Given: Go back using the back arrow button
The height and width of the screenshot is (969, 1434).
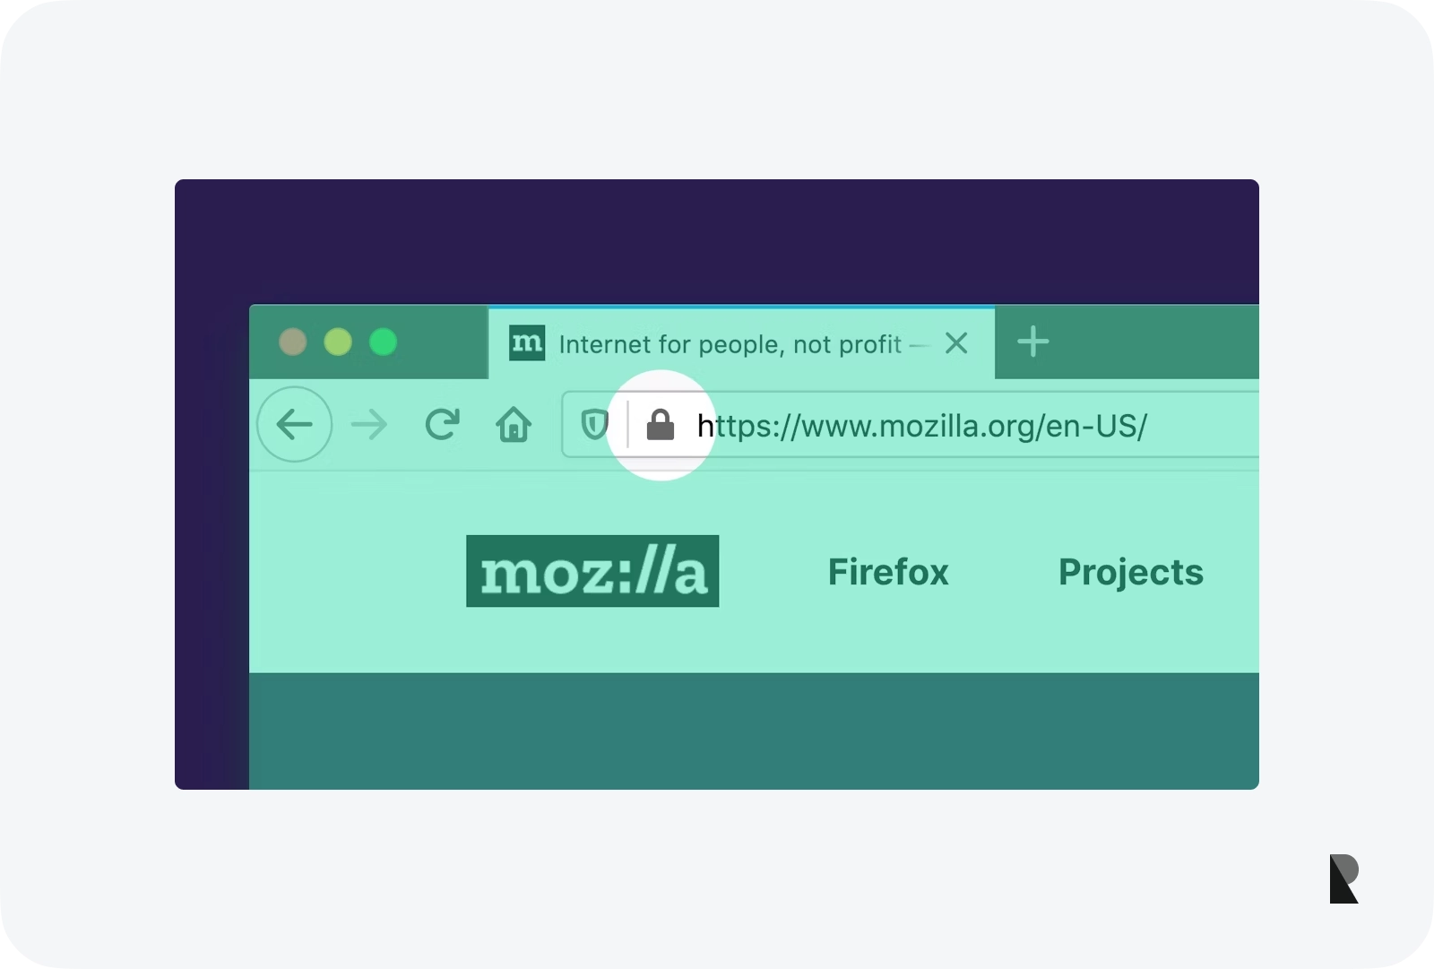Looking at the screenshot, I should 294,424.
